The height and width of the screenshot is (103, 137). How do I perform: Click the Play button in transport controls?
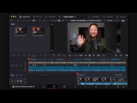pos(94,56)
